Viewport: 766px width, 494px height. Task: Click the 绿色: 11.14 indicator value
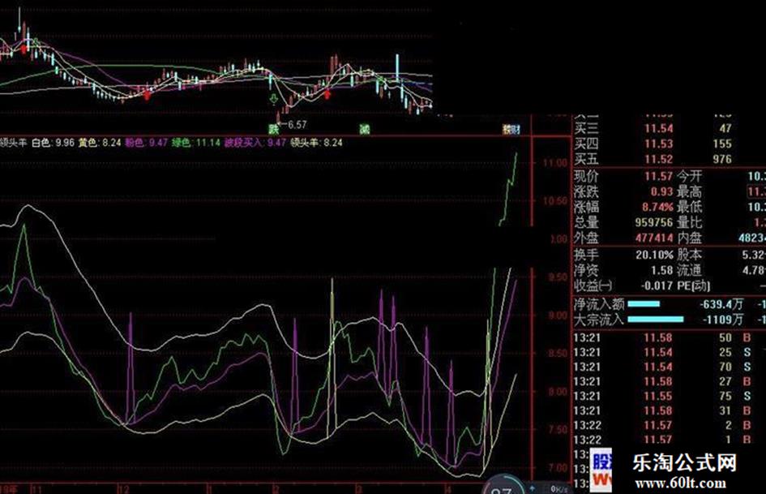point(195,143)
